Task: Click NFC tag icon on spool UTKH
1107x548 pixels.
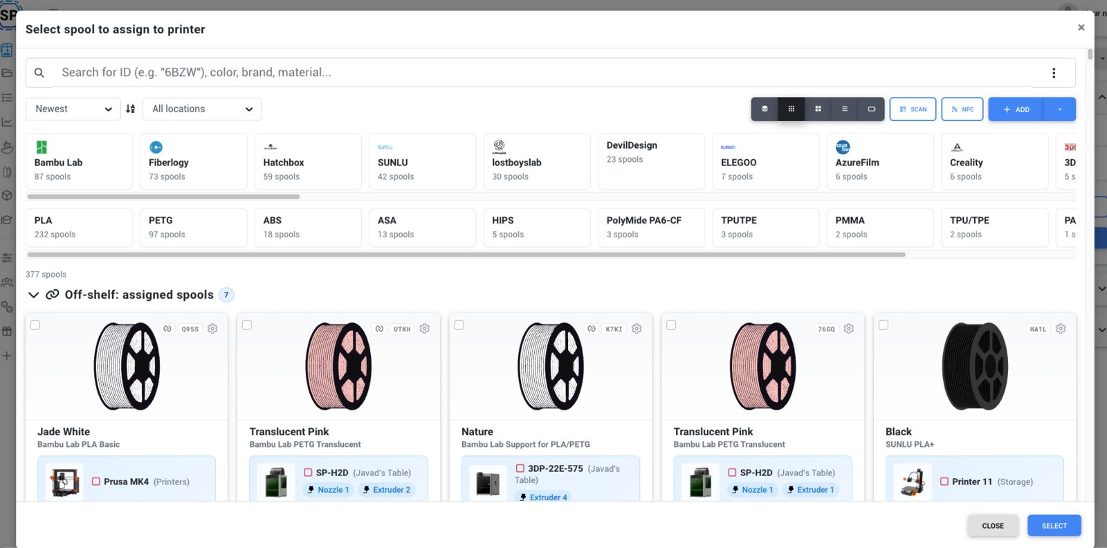Action: coord(379,329)
